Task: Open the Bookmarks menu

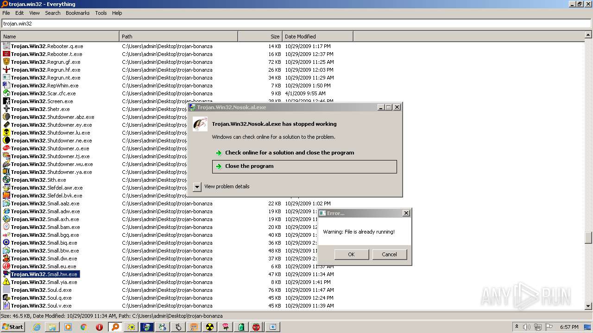Action: click(x=77, y=13)
